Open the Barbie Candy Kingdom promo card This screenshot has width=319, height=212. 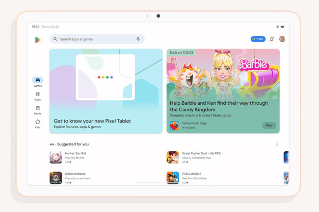[223, 91]
